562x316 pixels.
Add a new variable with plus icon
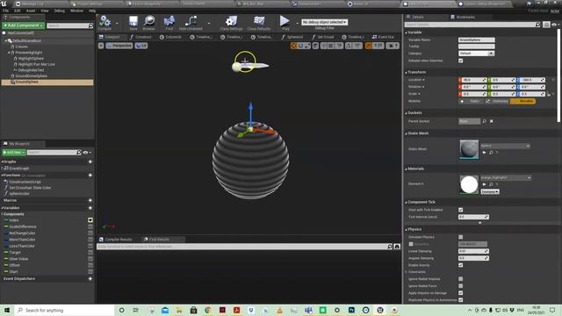(x=90, y=208)
